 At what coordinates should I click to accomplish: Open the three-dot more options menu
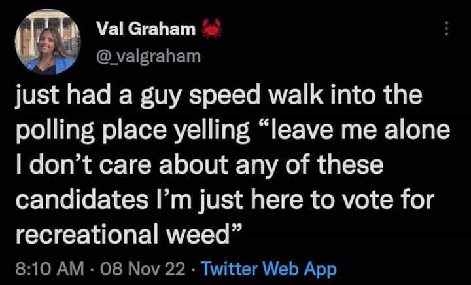click(446, 29)
